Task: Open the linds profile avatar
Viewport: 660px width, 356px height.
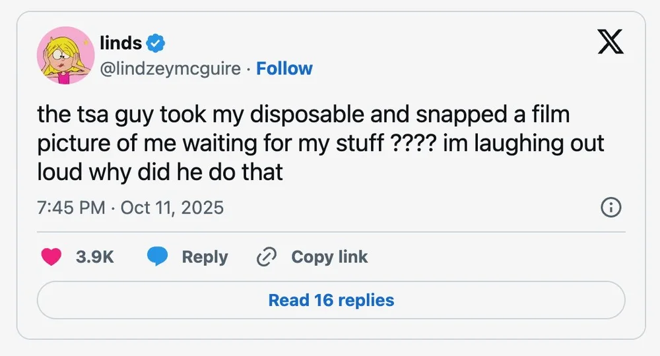Action: point(63,55)
